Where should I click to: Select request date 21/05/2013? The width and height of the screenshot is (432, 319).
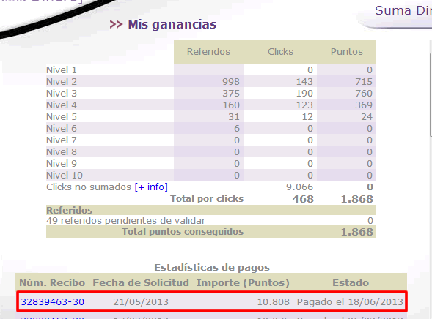(x=141, y=302)
